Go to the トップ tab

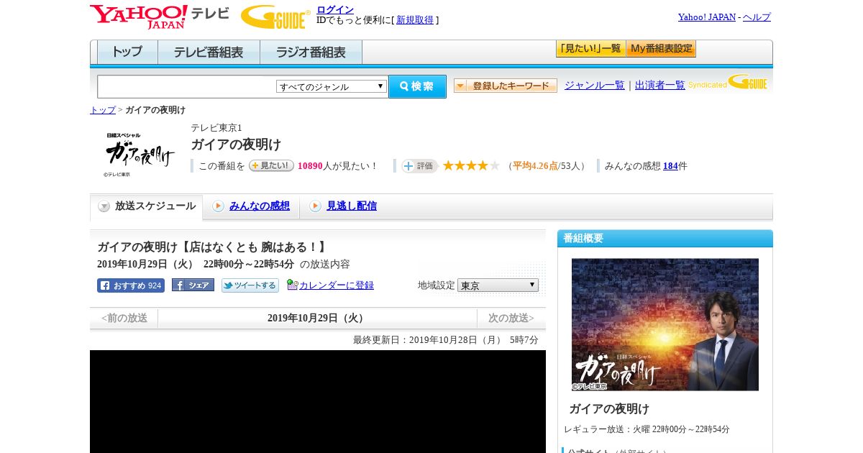click(x=127, y=52)
